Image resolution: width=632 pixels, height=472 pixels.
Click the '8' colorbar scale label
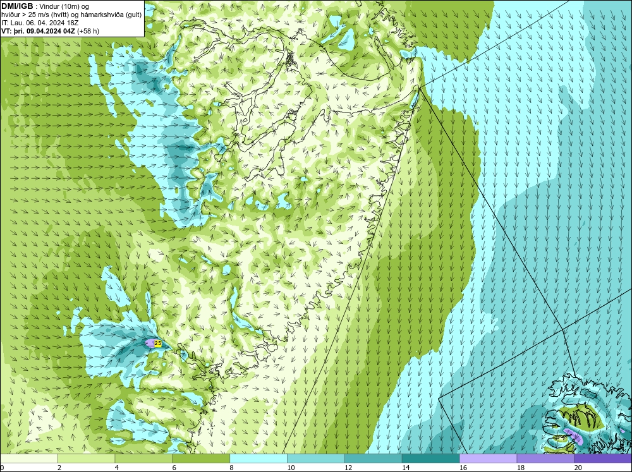(x=232, y=468)
